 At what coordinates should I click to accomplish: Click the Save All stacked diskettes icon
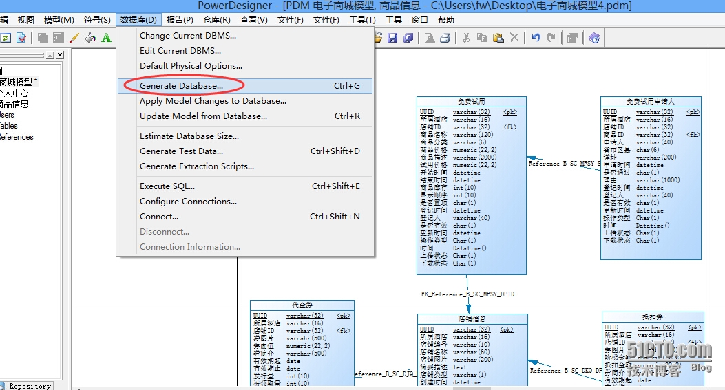coord(408,38)
